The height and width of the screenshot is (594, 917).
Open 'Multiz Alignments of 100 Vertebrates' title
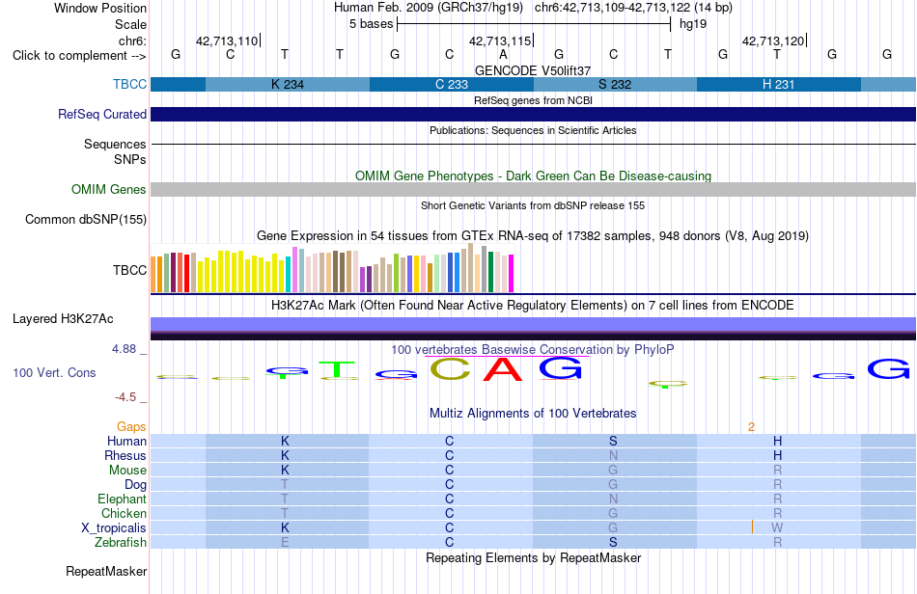tap(533, 413)
